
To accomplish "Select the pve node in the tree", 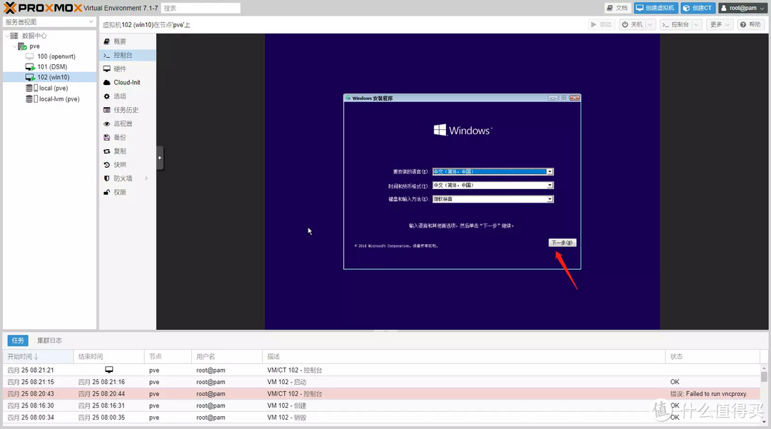I will pyautogui.click(x=34, y=46).
